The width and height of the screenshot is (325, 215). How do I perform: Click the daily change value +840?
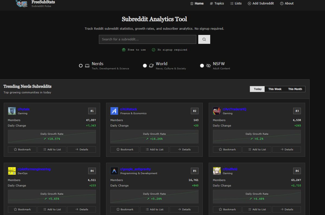coord(195,186)
